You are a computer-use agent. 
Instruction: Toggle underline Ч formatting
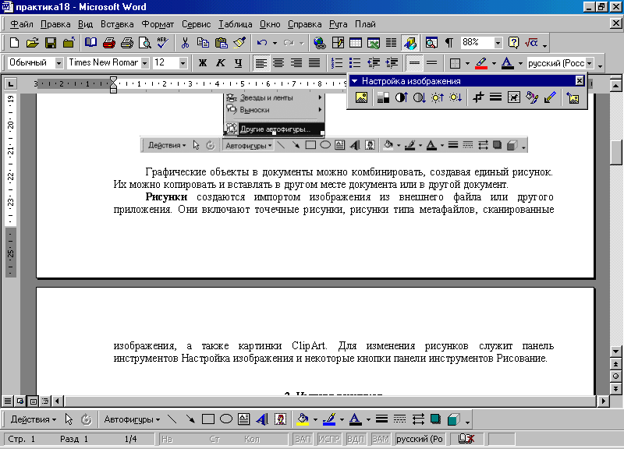click(x=239, y=63)
